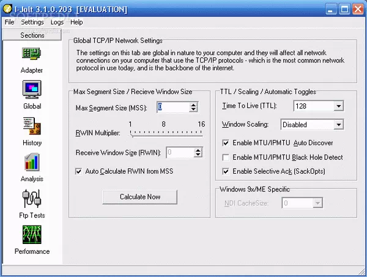Toggle Auto Calculate RWIN from MSS checkbox
The height and width of the screenshot is (277, 367).
pyautogui.click(x=79, y=171)
